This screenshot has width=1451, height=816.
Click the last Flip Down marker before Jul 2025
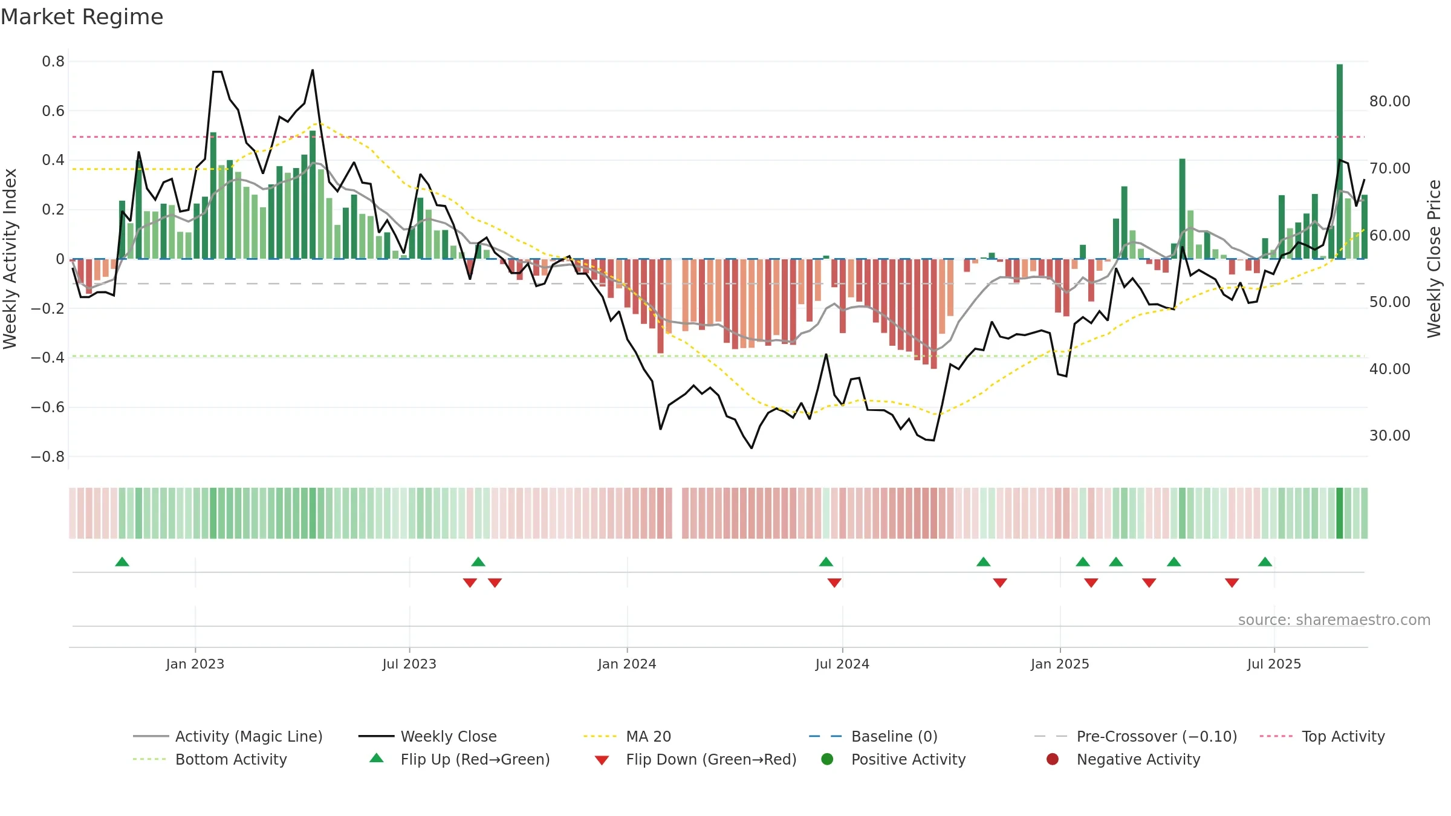[x=1232, y=583]
